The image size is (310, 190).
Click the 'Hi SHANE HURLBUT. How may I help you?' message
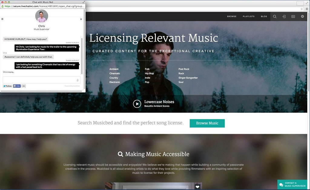pos(26,39)
